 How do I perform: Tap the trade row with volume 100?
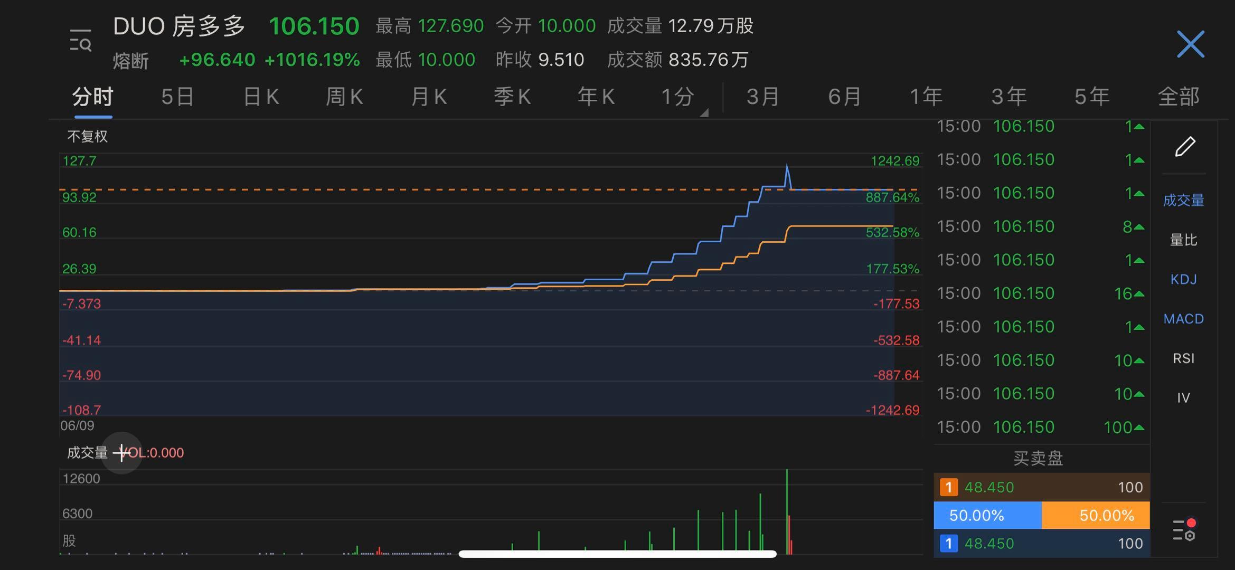pyautogui.click(x=1041, y=427)
